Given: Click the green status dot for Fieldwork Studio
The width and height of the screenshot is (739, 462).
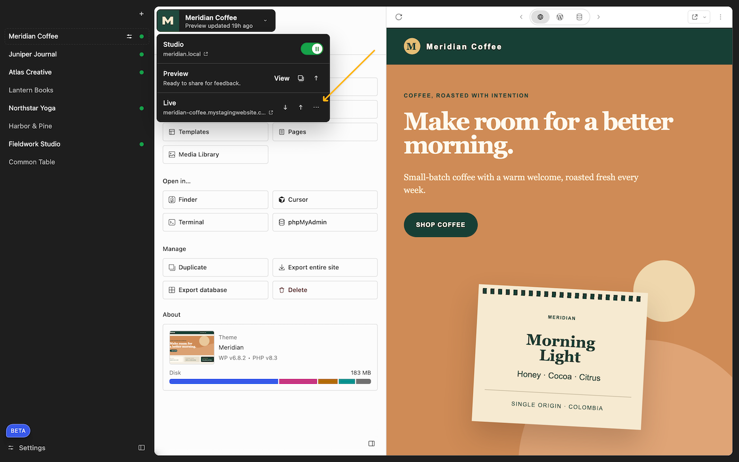Looking at the screenshot, I should (141, 144).
